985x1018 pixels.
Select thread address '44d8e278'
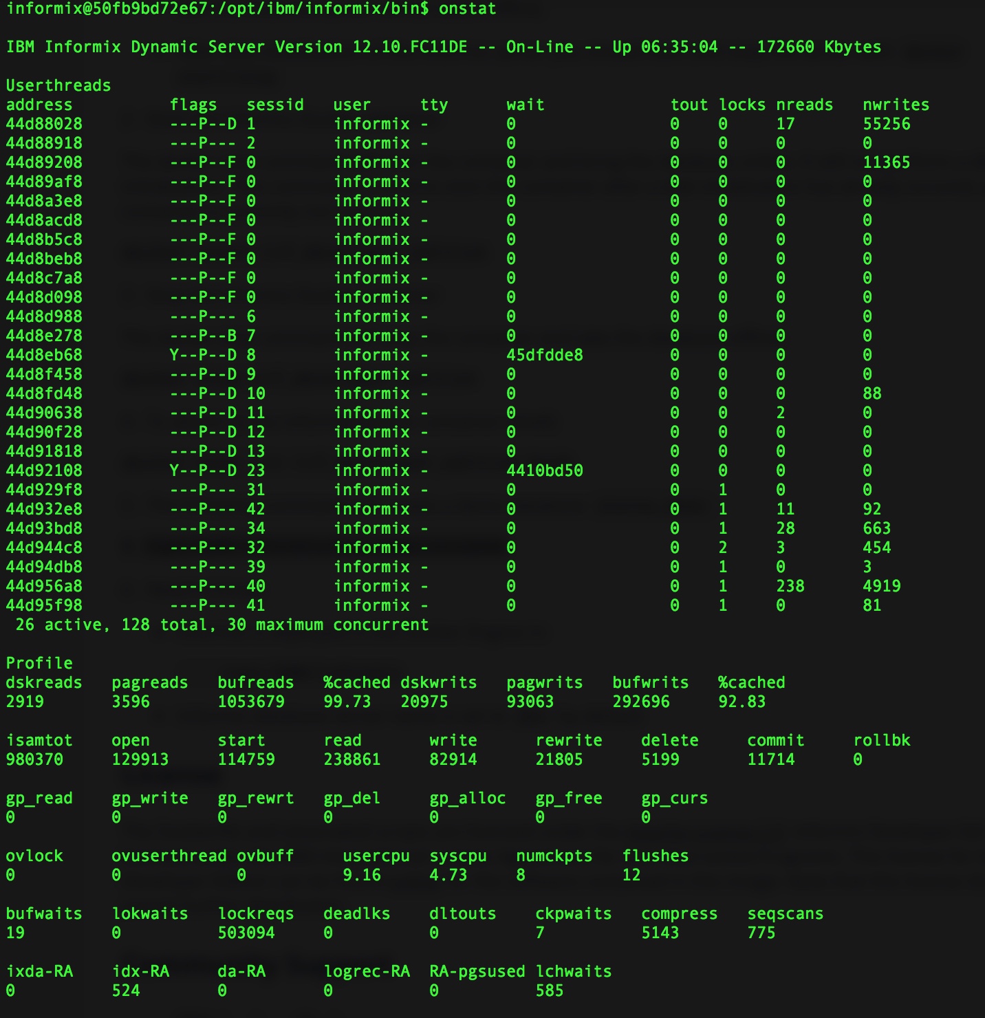(44, 336)
